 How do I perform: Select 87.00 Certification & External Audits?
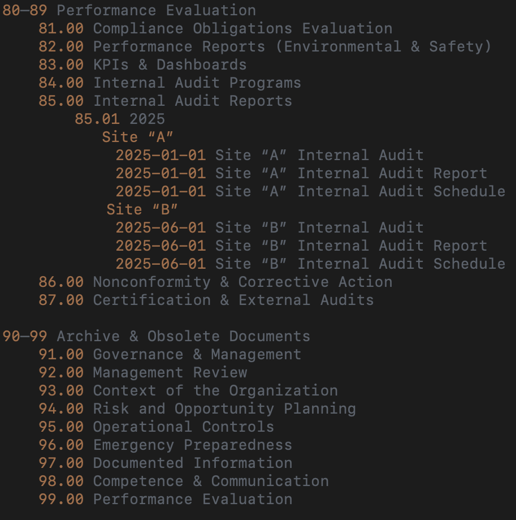206,300
